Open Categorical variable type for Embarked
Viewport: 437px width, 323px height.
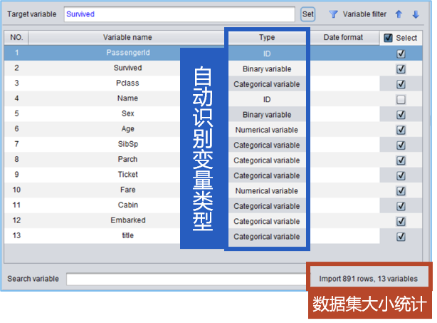pos(267,221)
